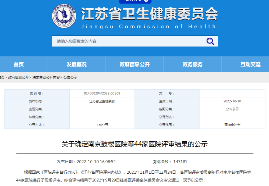Screen dimensions: 269x186
Task: Click the 组配分类 label cell
Action: [x=167, y=109]
